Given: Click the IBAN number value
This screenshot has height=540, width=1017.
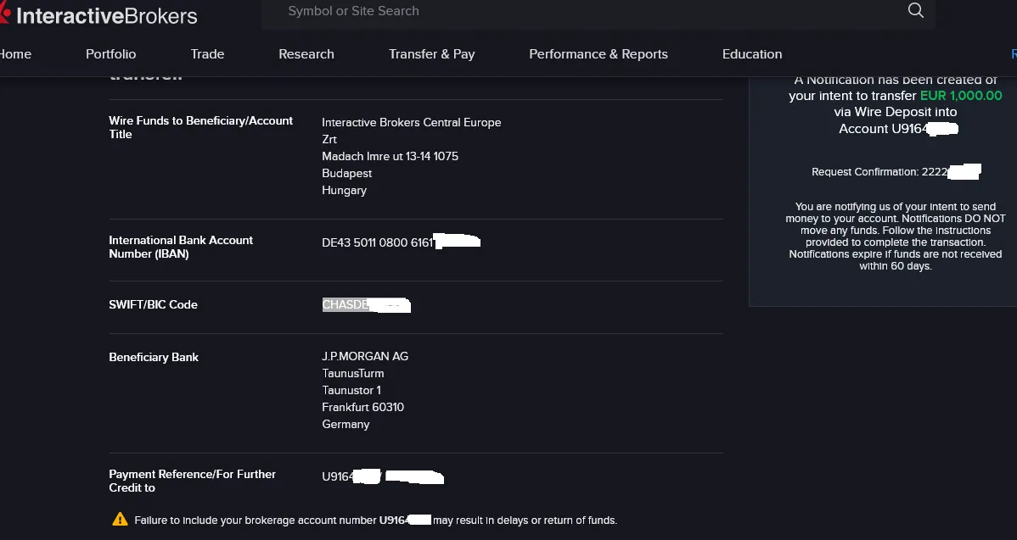Looking at the screenshot, I should 401,242.
